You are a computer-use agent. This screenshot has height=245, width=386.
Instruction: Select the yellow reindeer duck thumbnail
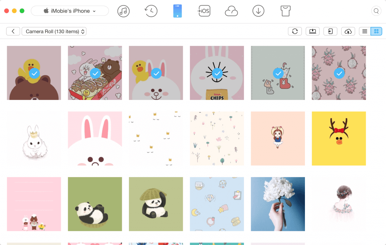(x=339, y=138)
